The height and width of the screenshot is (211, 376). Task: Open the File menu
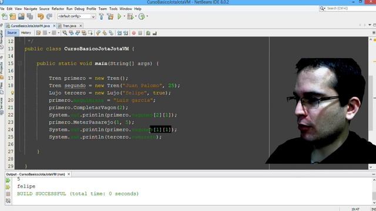(2, 9)
